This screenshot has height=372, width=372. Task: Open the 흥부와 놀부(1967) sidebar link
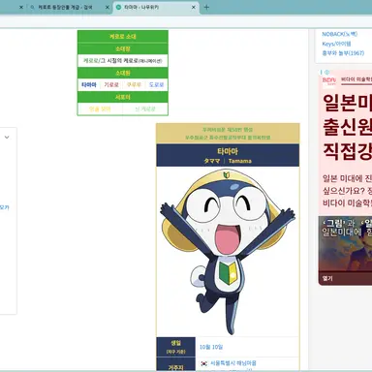pos(343,53)
